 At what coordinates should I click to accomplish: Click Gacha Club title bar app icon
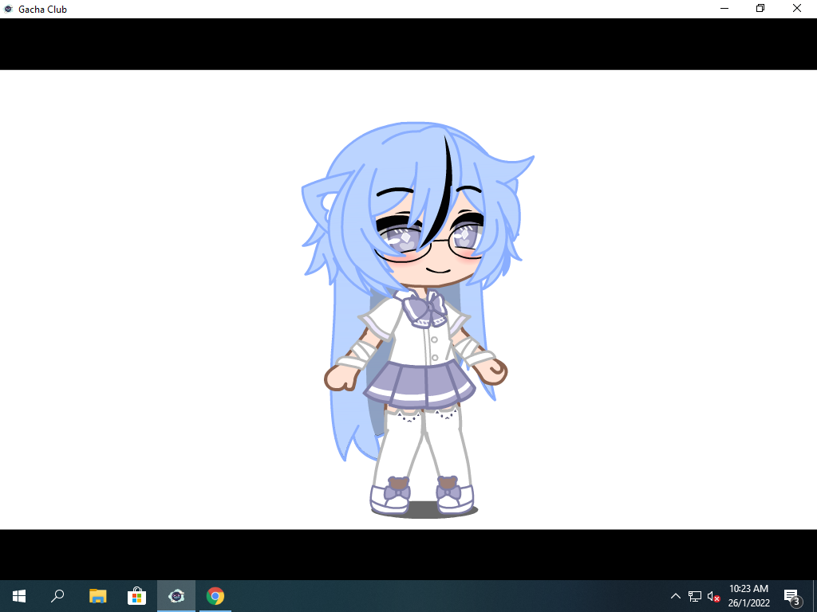tap(8, 9)
